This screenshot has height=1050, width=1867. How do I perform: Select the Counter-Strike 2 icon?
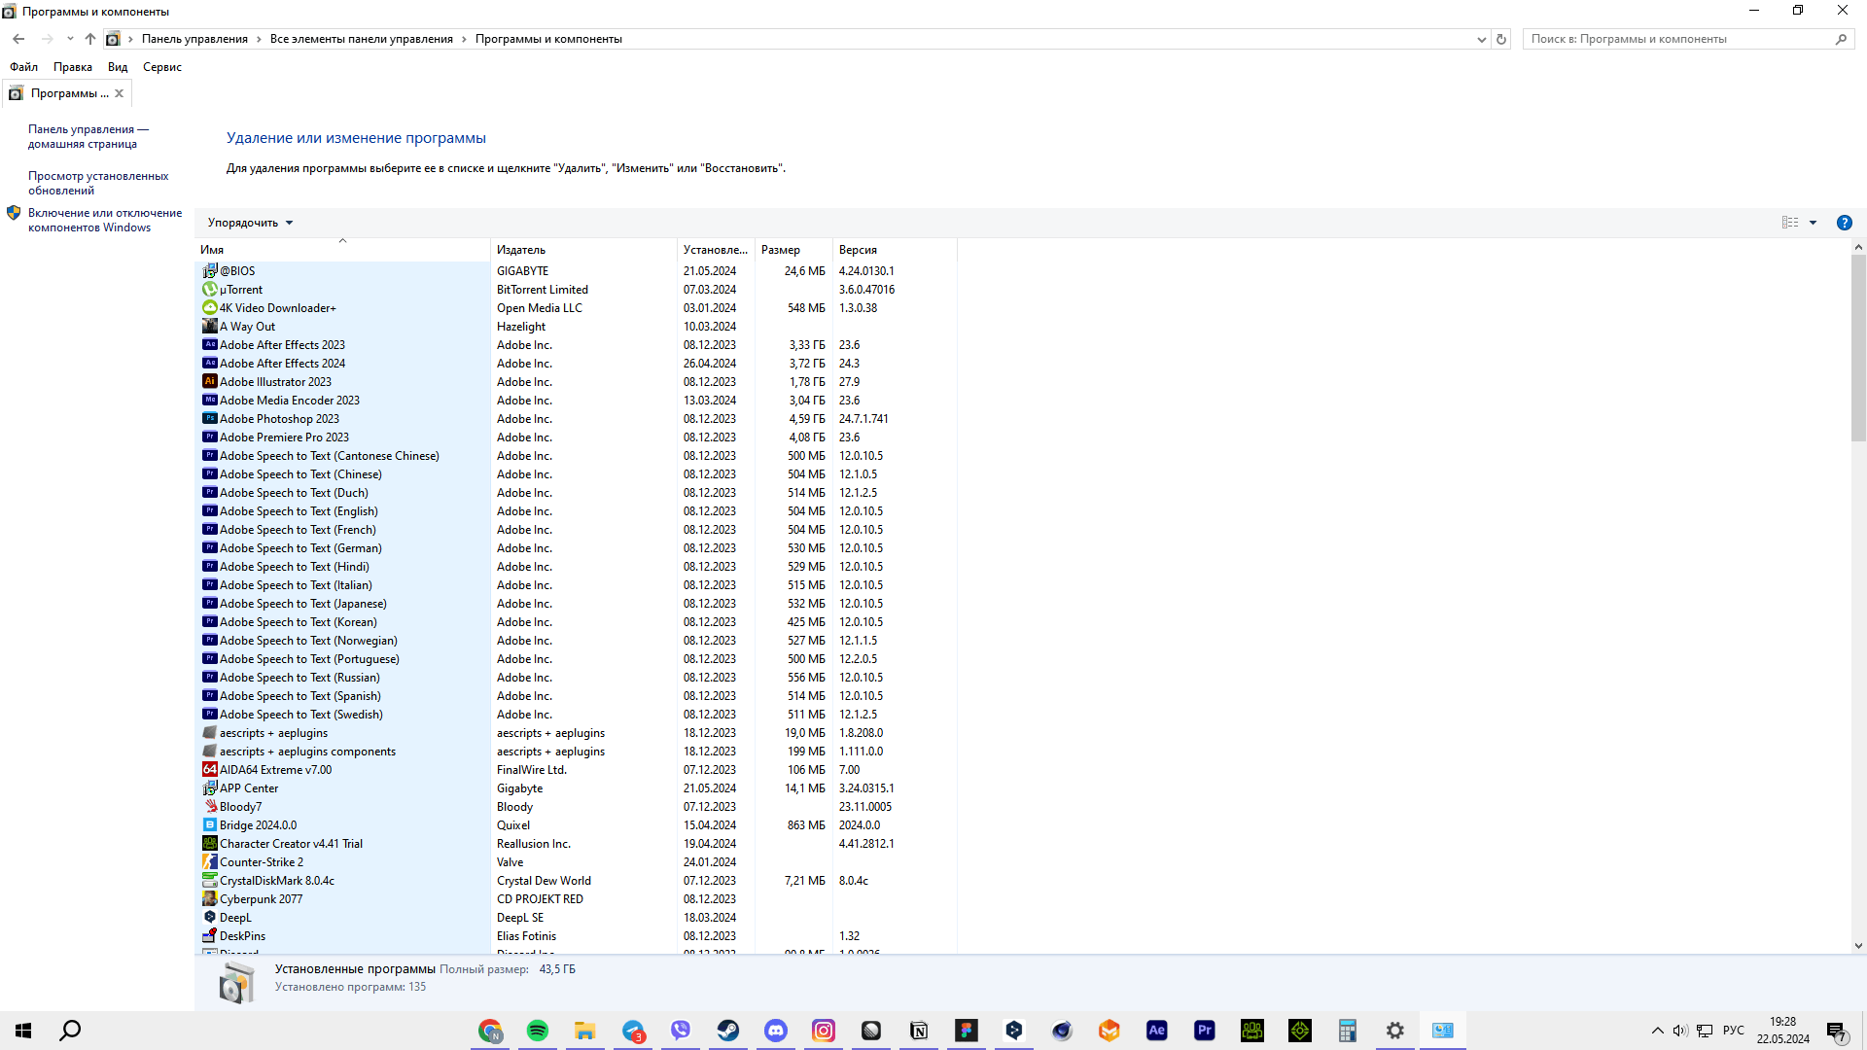[x=209, y=862]
